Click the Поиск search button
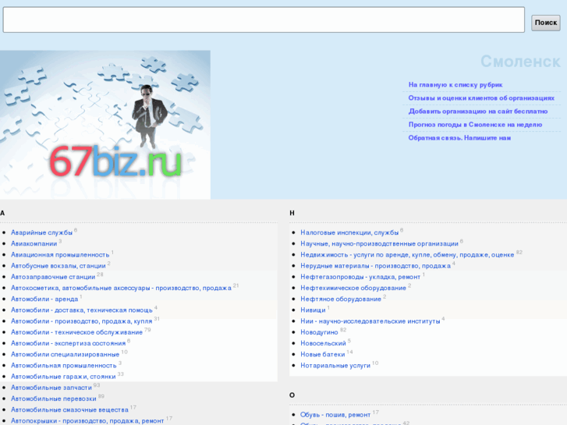The image size is (567, 425). 546,23
